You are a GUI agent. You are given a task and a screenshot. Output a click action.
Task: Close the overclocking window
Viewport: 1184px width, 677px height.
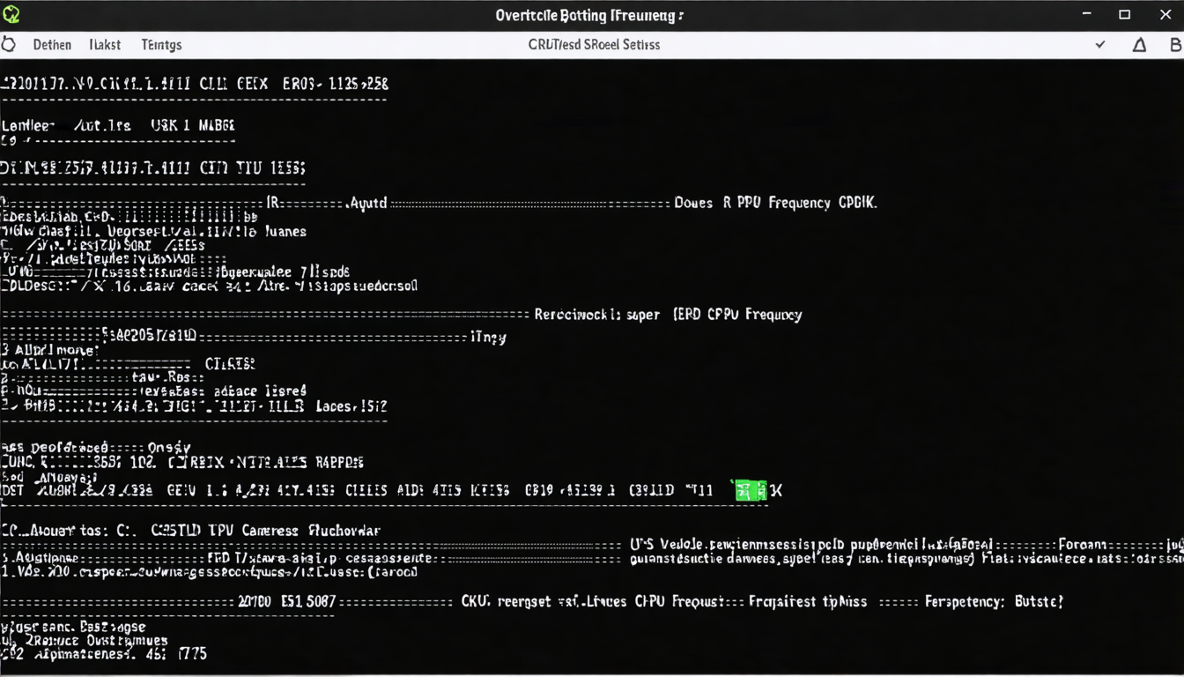coord(1165,14)
